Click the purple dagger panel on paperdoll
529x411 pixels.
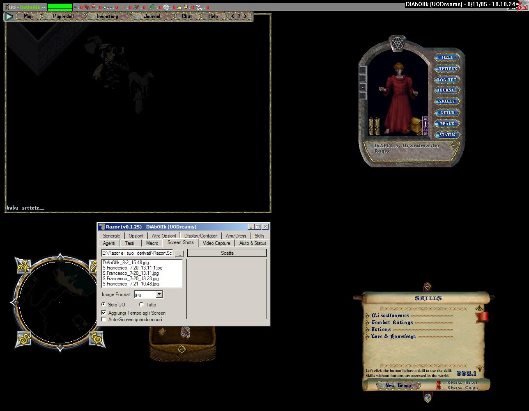tap(425, 126)
